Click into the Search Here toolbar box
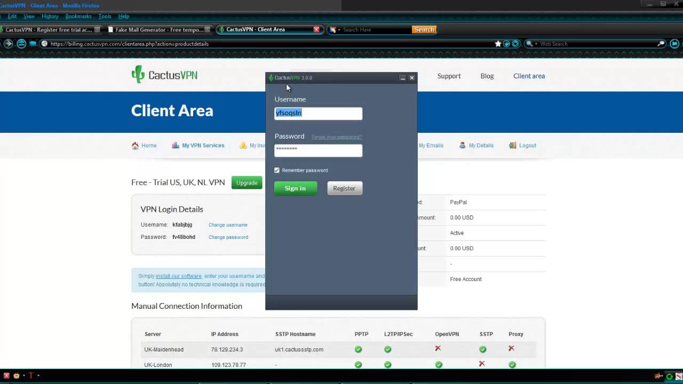The image size is (683, 384). pyautogui.click(x=376, y=30)
